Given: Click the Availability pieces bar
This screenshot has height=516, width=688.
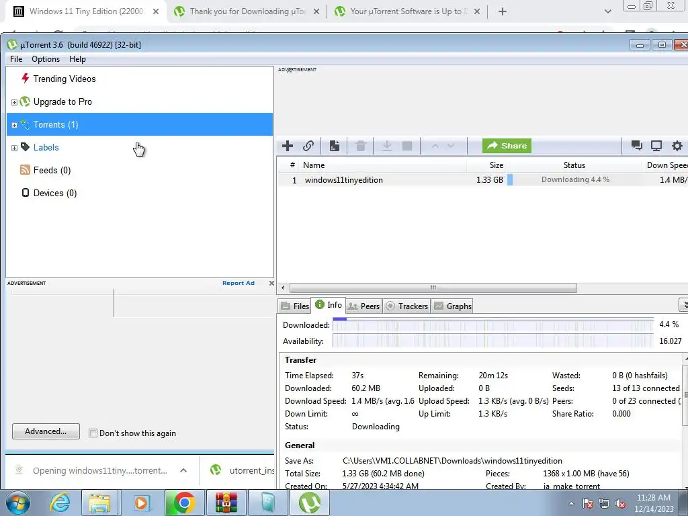Looking at the screenshot, I should (492, 341).
